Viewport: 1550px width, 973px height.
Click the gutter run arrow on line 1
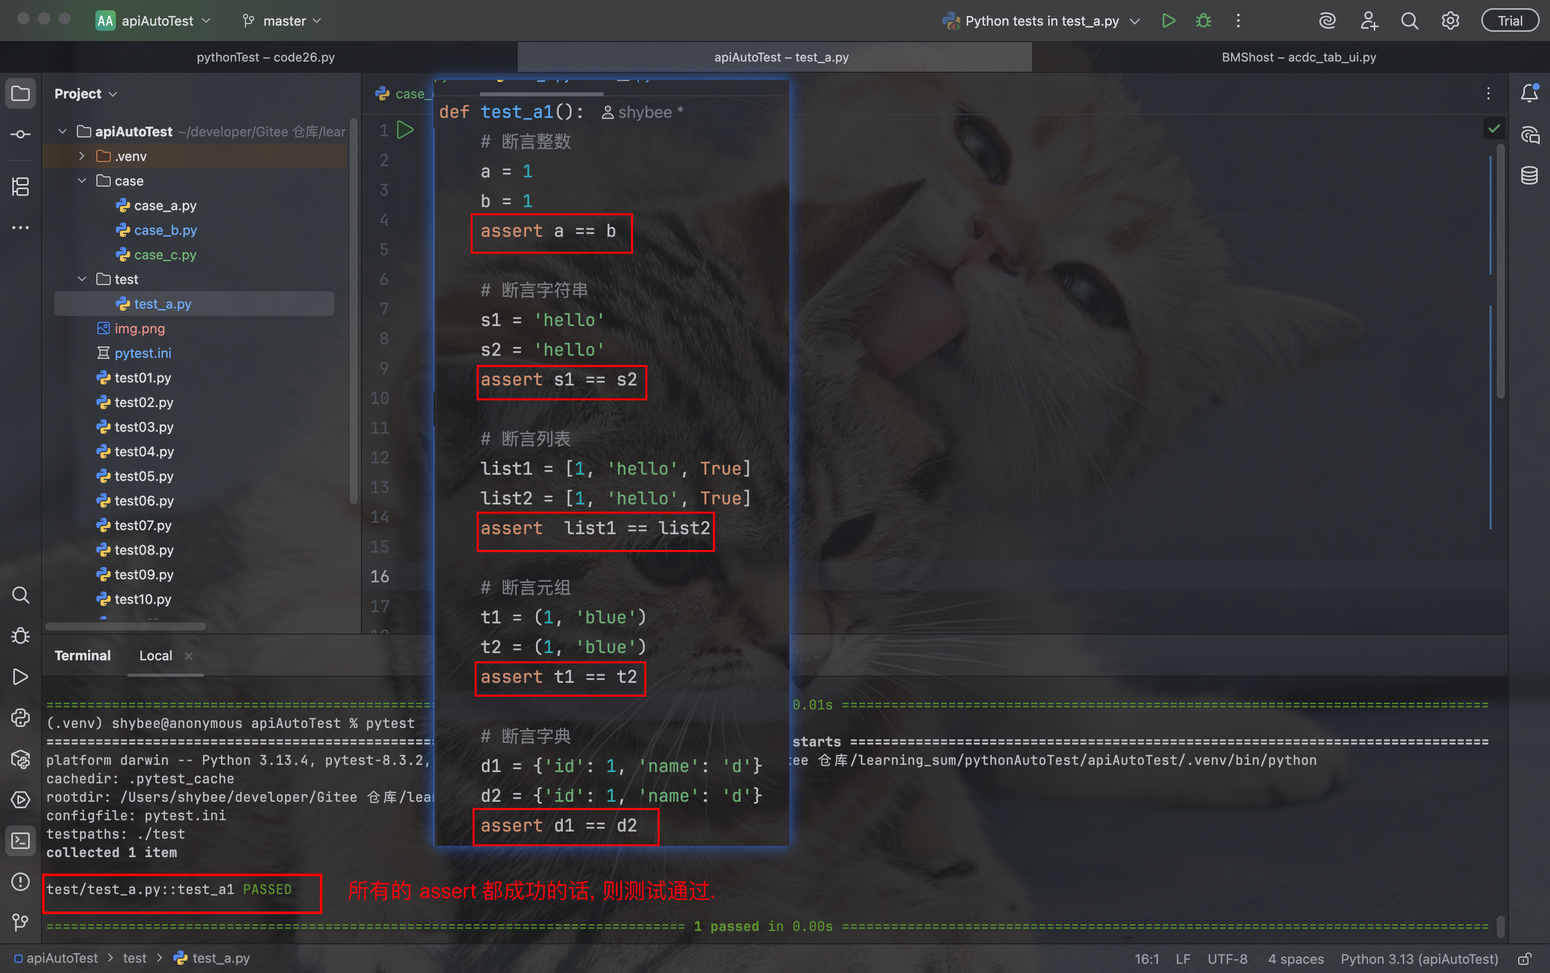(405, 131)
